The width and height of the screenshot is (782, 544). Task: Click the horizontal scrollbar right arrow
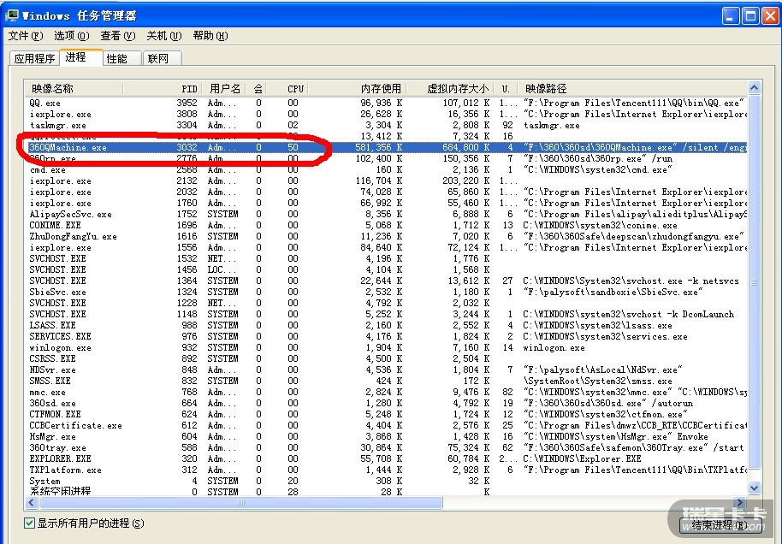point(740,503)
